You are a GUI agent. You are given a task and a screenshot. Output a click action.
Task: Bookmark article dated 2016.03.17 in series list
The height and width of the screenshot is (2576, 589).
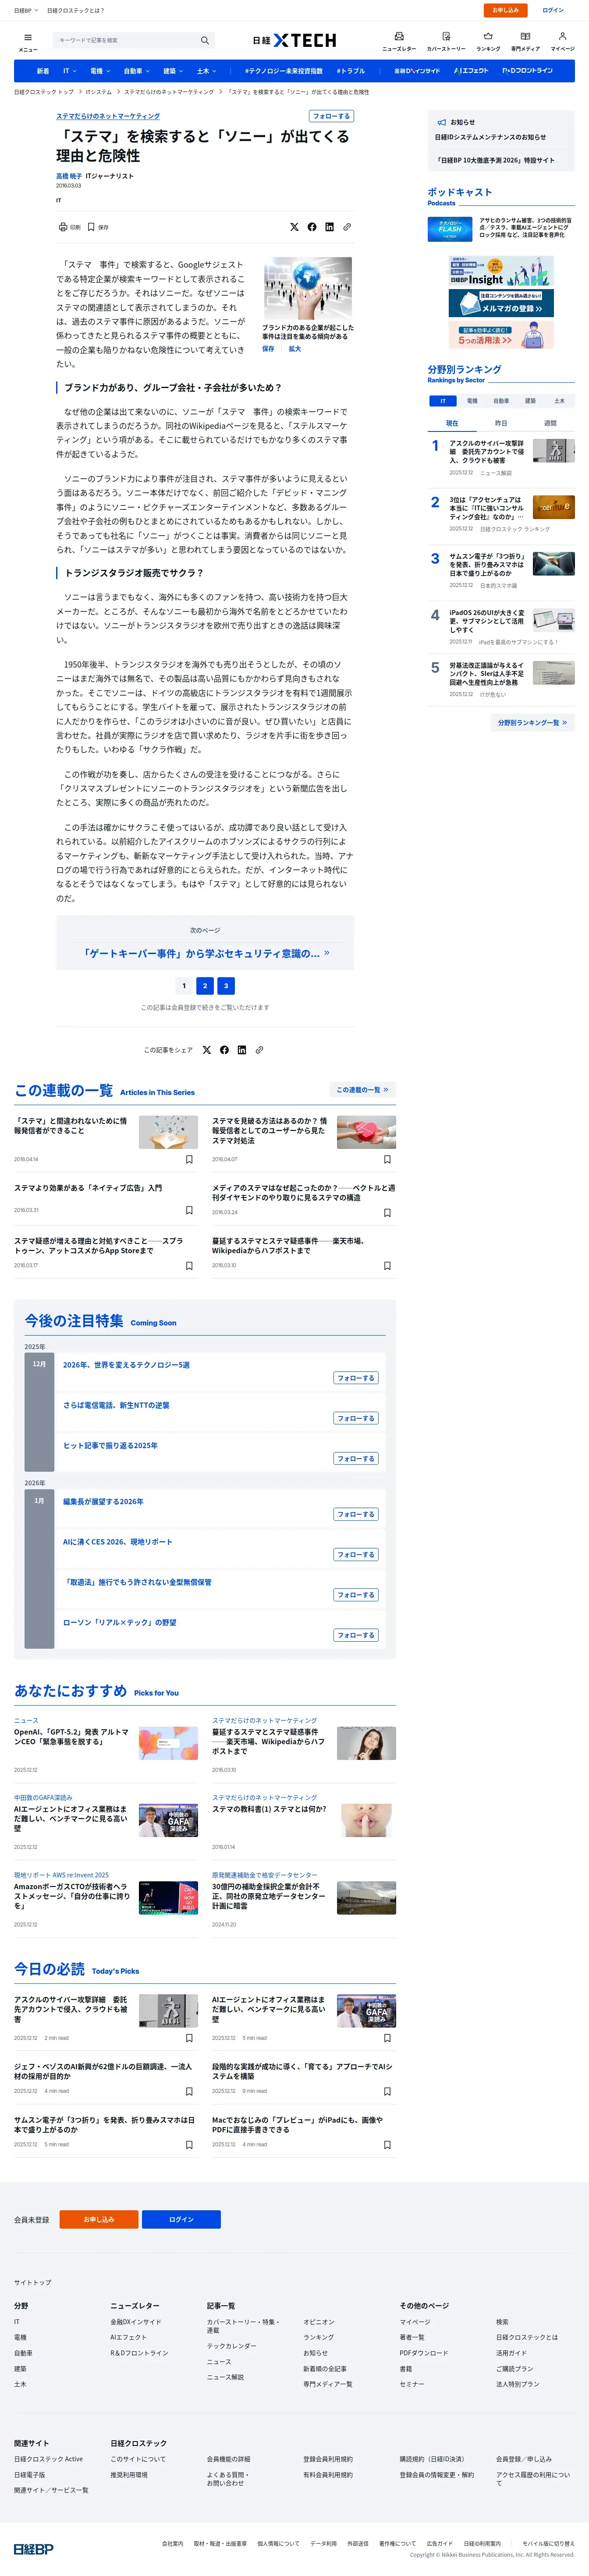(189, 1266)
